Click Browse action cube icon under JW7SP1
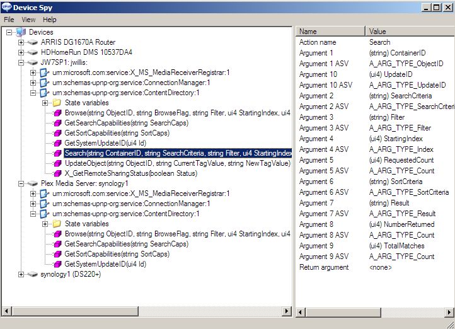Screen dimensions: 455x329 point(58,113)
